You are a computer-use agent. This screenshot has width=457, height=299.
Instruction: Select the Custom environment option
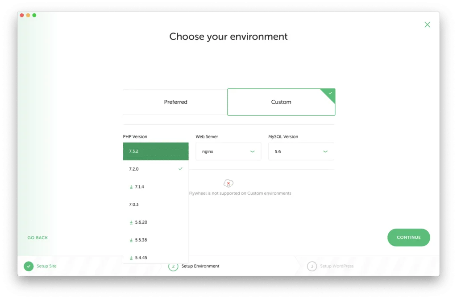coord(281,102)
